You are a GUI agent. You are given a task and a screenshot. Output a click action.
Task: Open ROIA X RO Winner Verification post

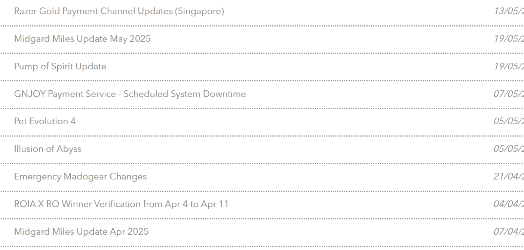point(121,204)
